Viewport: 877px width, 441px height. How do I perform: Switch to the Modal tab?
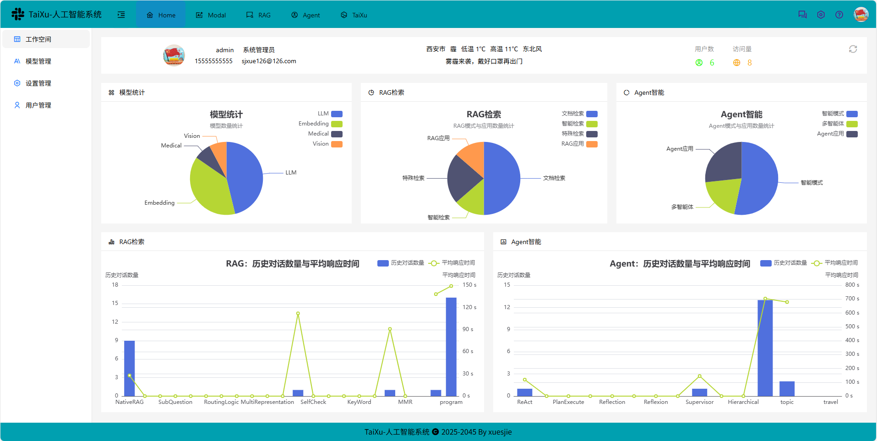[x=210, y=15]
